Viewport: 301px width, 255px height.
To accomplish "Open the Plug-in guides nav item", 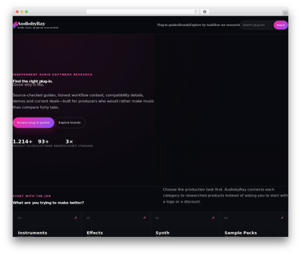I will click(168, 25).
